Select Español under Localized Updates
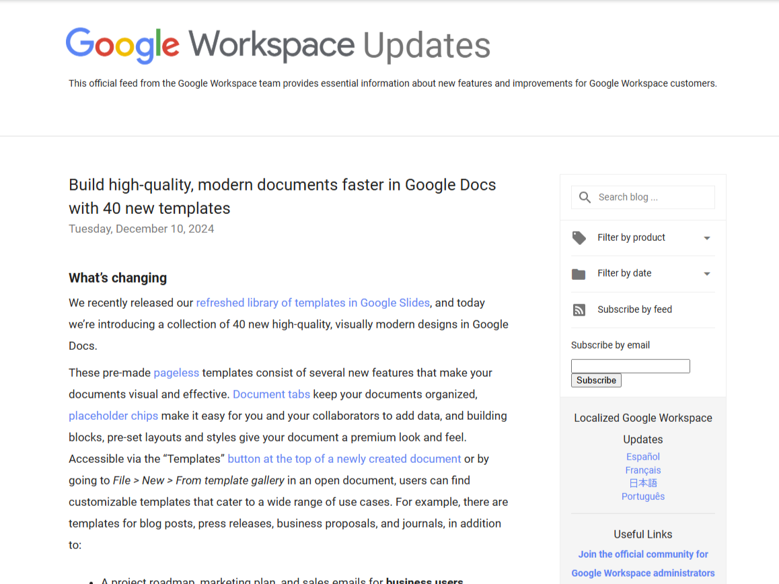Image resolution: width=779 pixels, height=584 pixels. [x=642, y=456]
